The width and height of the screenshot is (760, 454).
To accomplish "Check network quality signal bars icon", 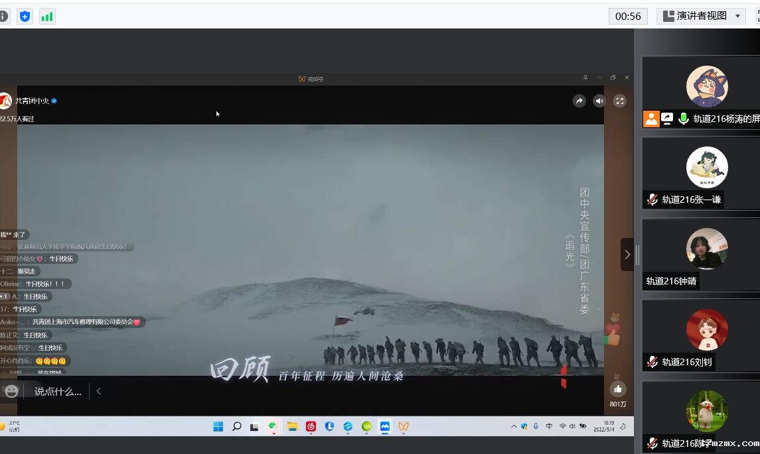I will 47,17.
